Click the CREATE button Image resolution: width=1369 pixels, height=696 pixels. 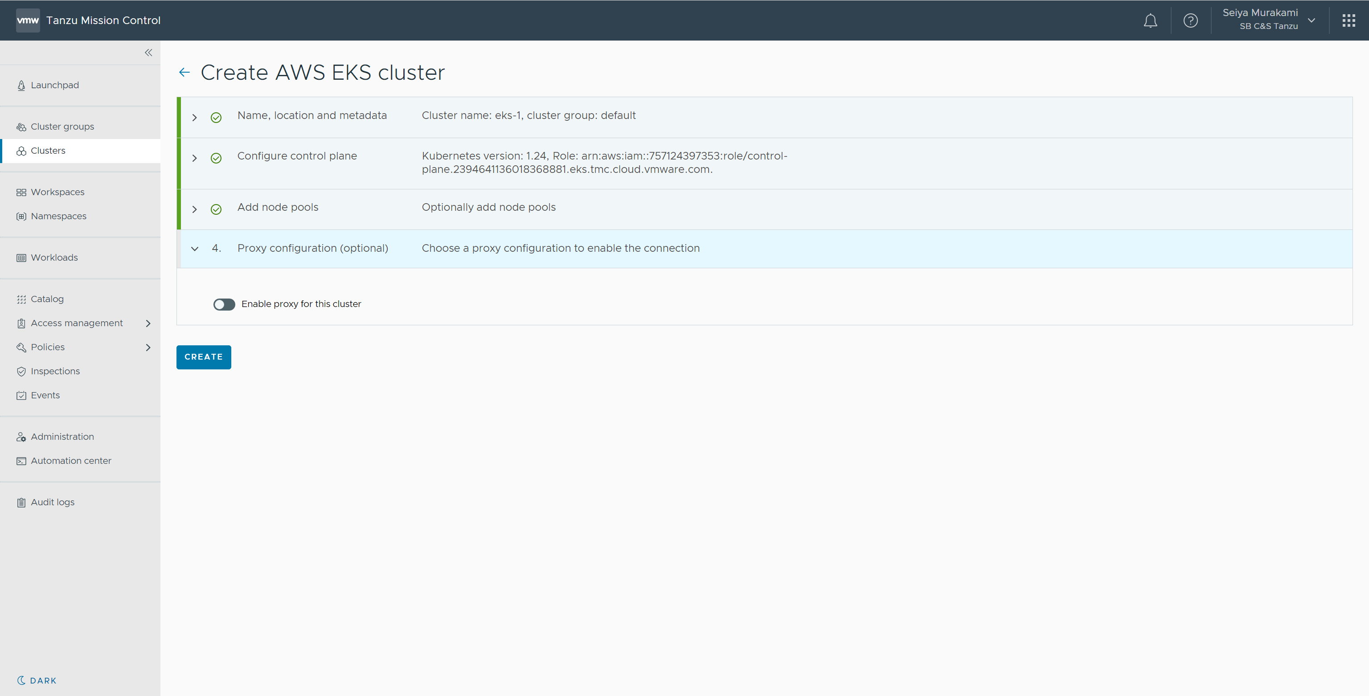(x=204, y=357)
